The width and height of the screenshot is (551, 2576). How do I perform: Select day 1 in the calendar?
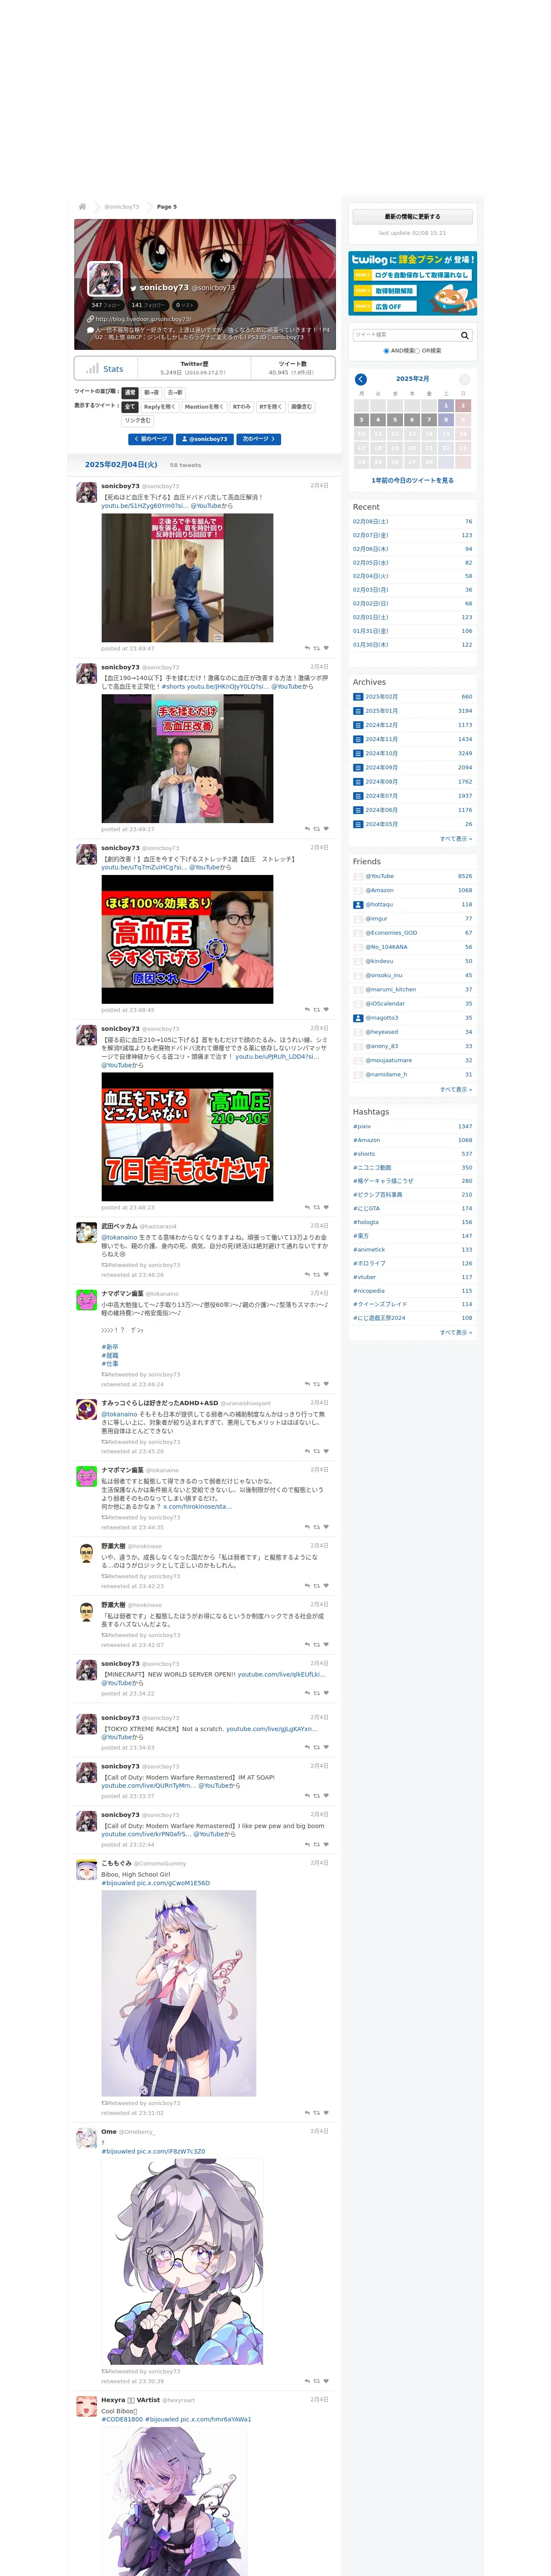(446, 406)
